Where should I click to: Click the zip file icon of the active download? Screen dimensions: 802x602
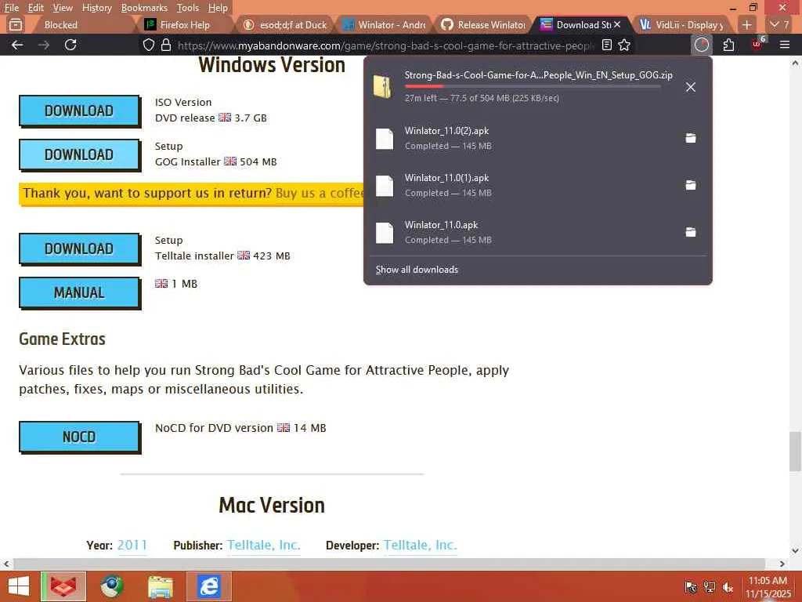(x=383, y=86)
